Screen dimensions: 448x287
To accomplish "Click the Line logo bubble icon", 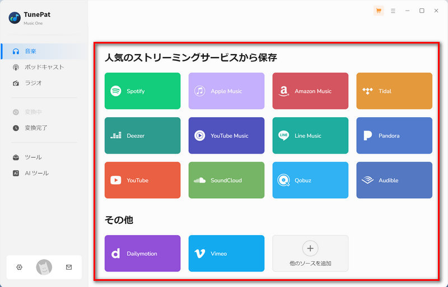I will click(283, 135).
